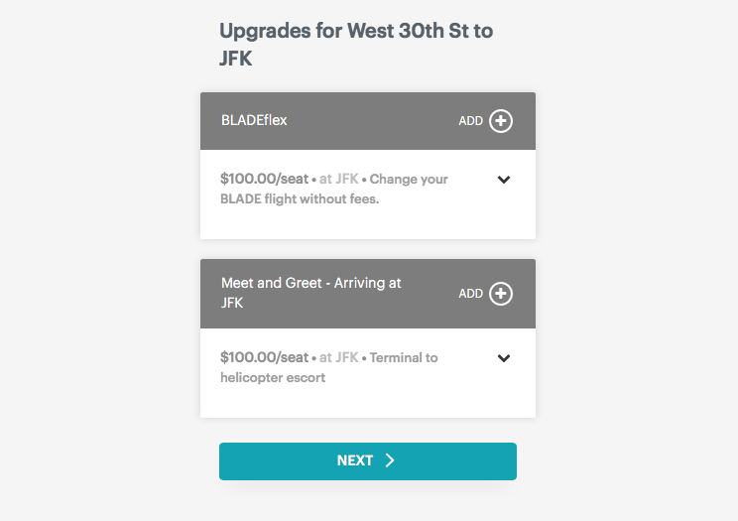
Task: Click 'at JFK' in the Meet and Greet card
Action: pyautogui.click(x=338, y=358)
